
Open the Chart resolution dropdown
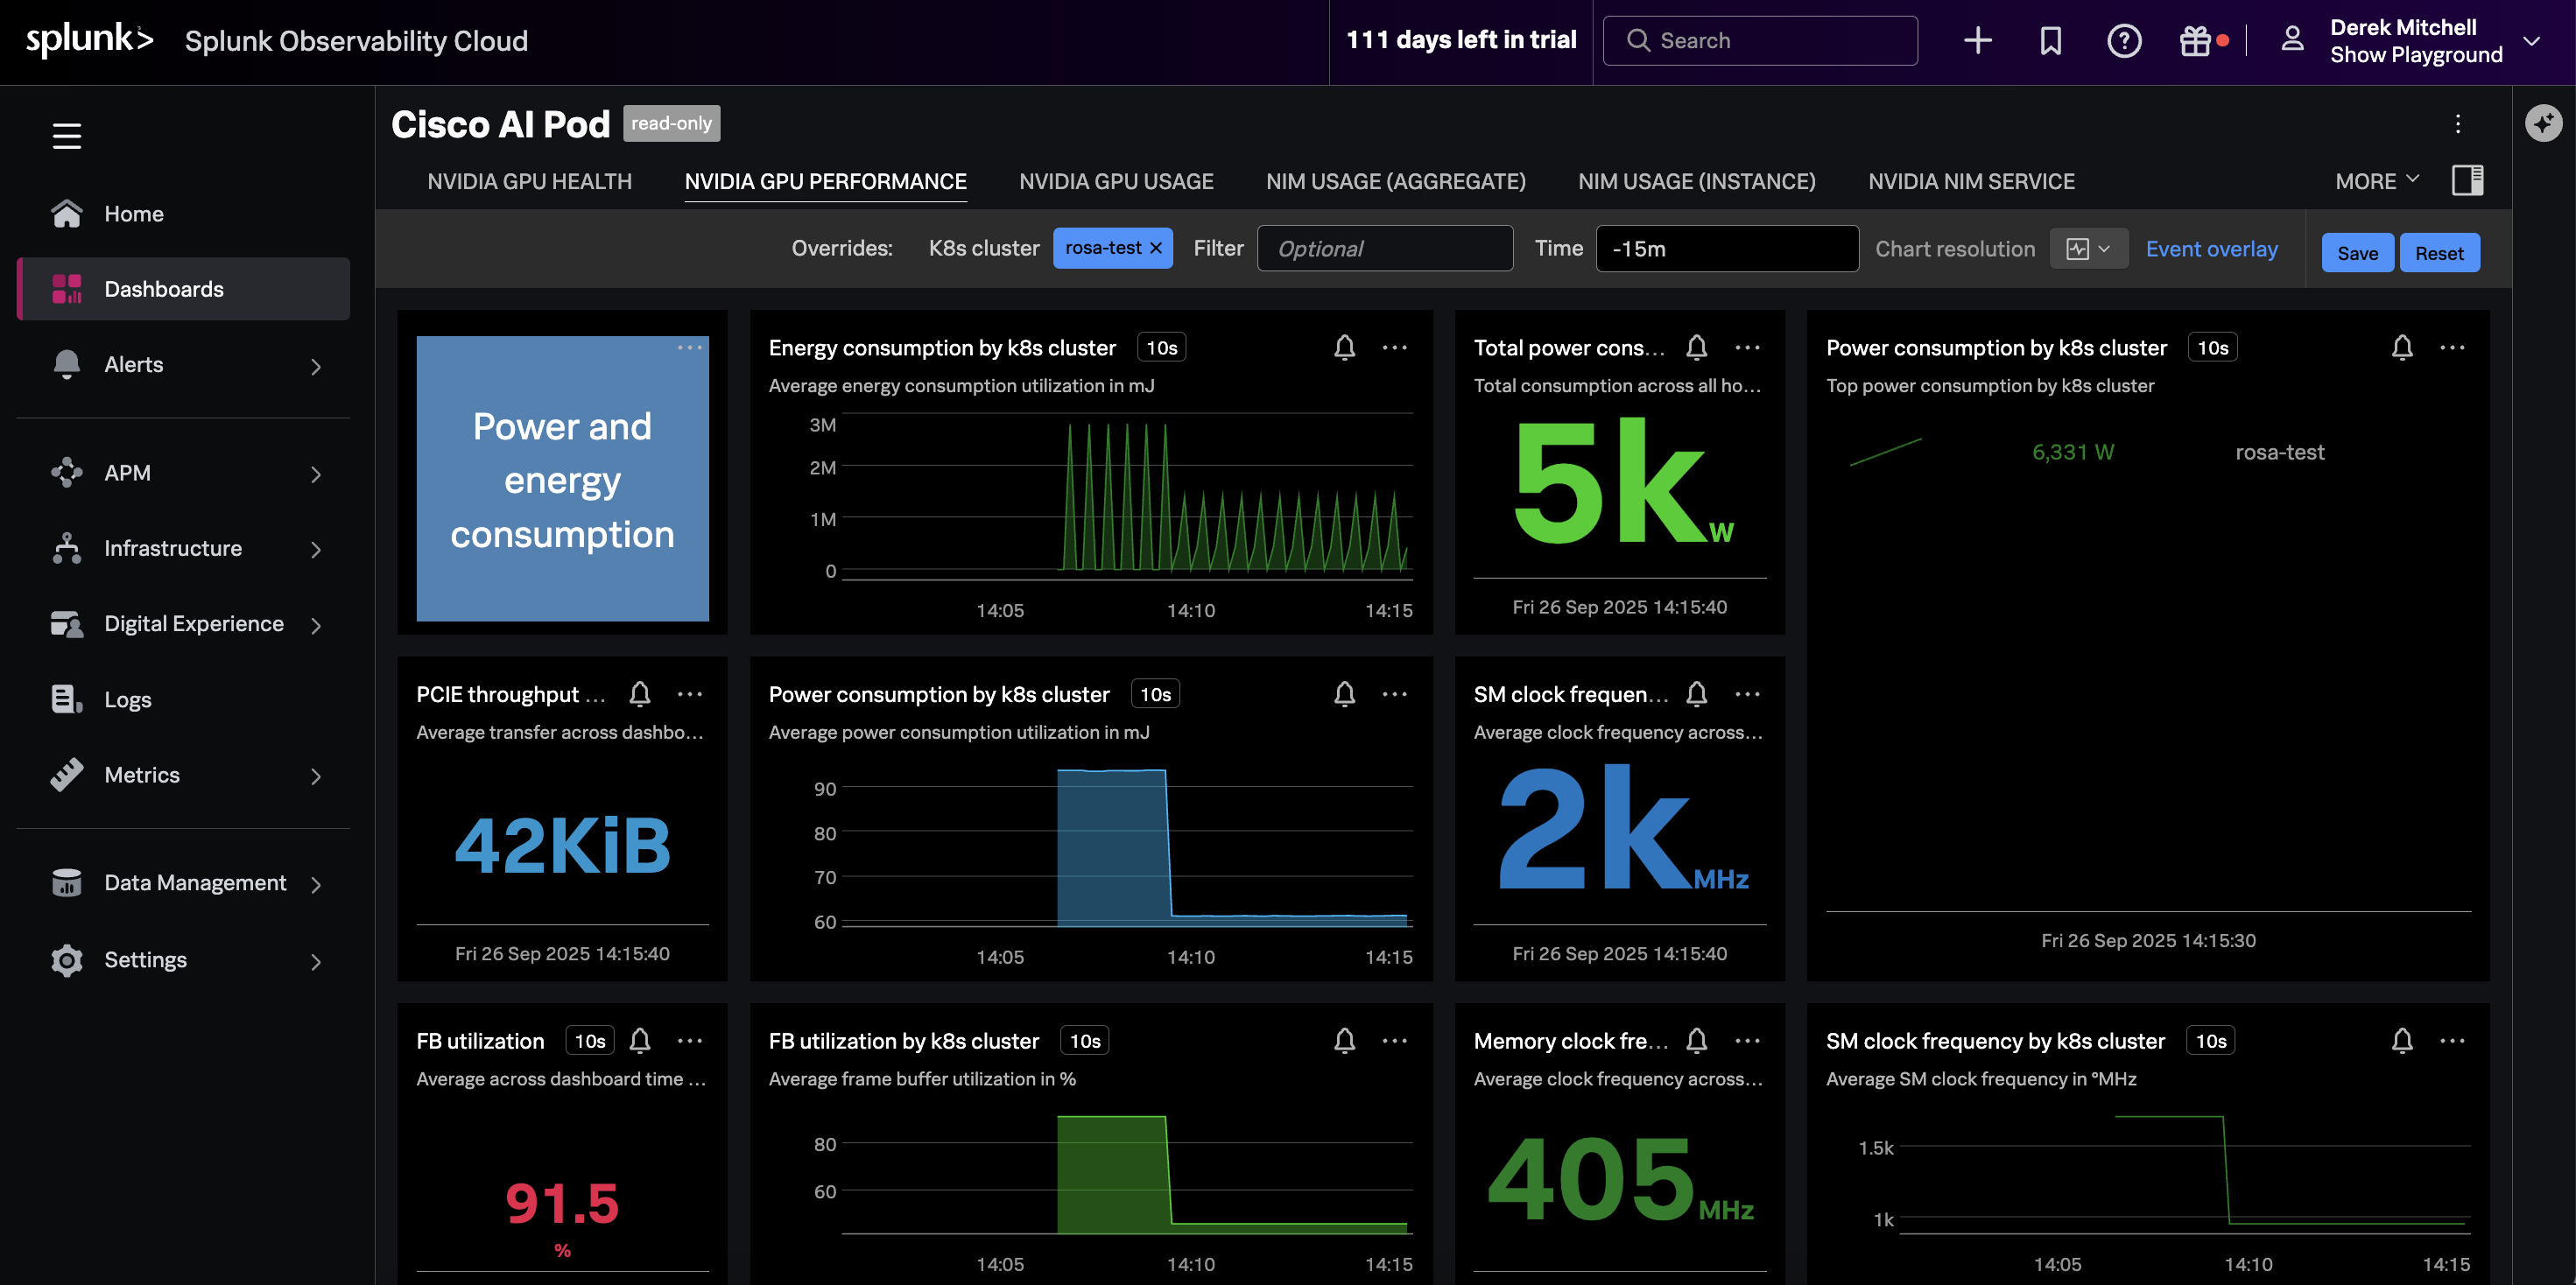(2088, 249)
